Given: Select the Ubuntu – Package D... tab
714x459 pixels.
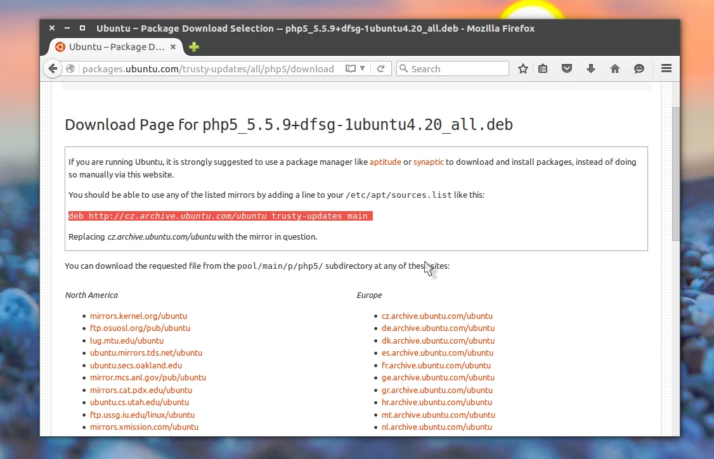Looking at the screenshot, I should [x=115, y=47].
